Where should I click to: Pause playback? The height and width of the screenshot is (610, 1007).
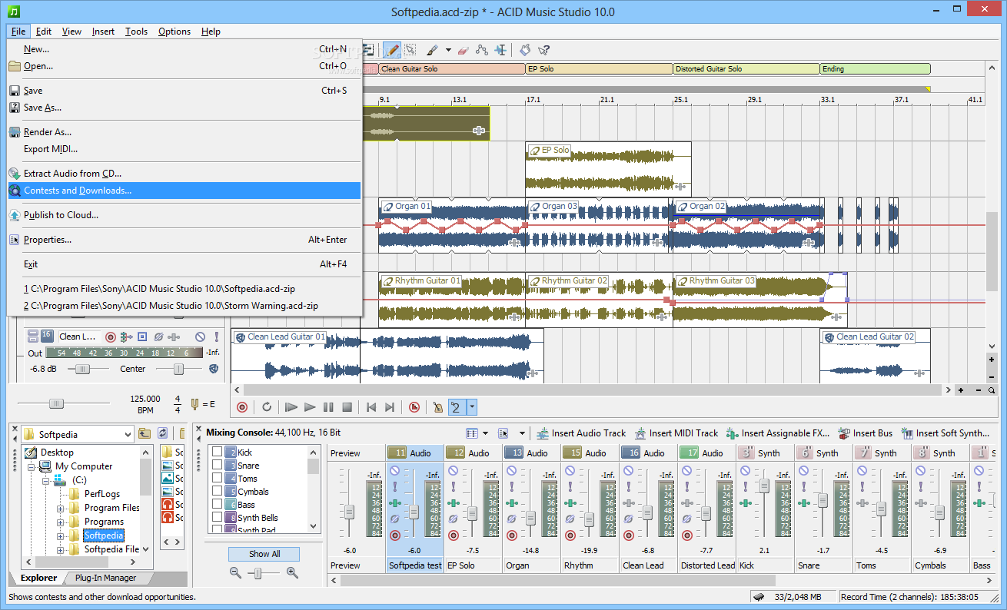point(328,407)
